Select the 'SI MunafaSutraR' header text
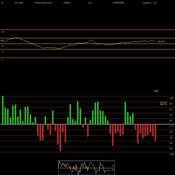The height and width of the screenshot is (175, 175). (x=43, y=3)
